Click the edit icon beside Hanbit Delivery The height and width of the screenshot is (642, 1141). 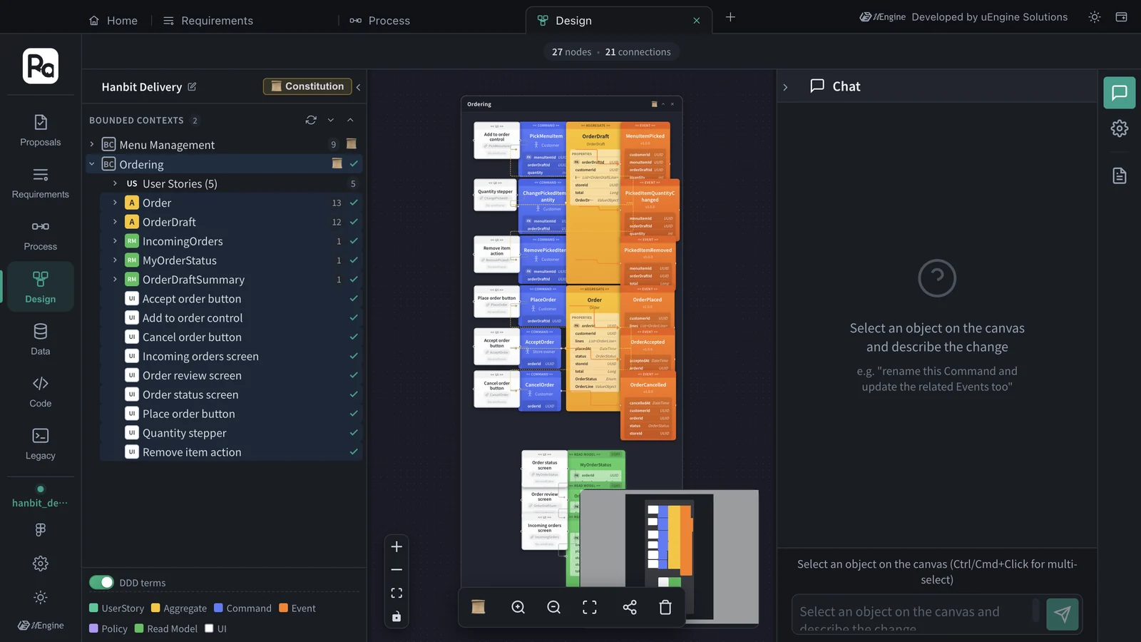(192, 86)
